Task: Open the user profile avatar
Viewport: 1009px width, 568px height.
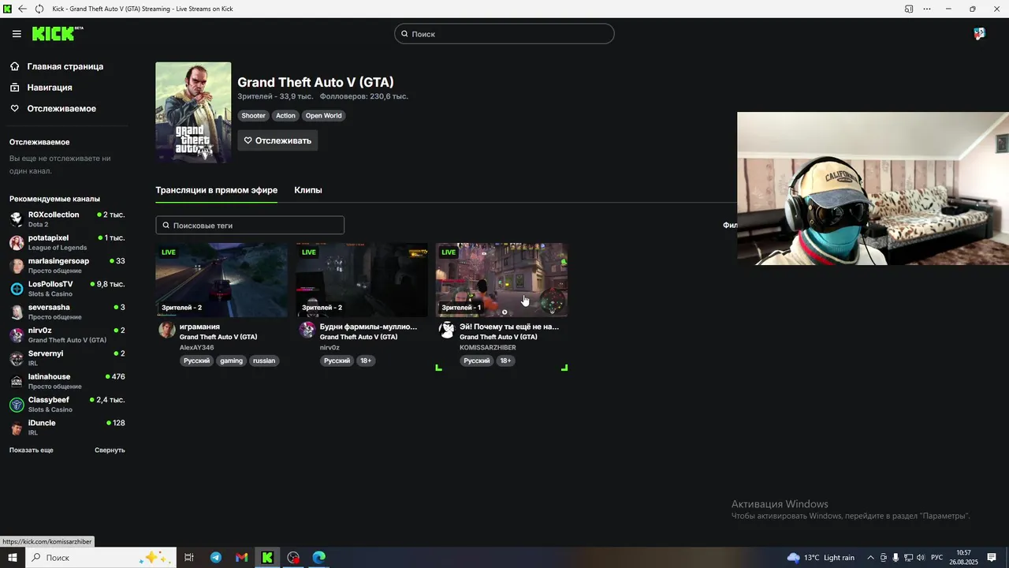Action: [x=979, y=34]
